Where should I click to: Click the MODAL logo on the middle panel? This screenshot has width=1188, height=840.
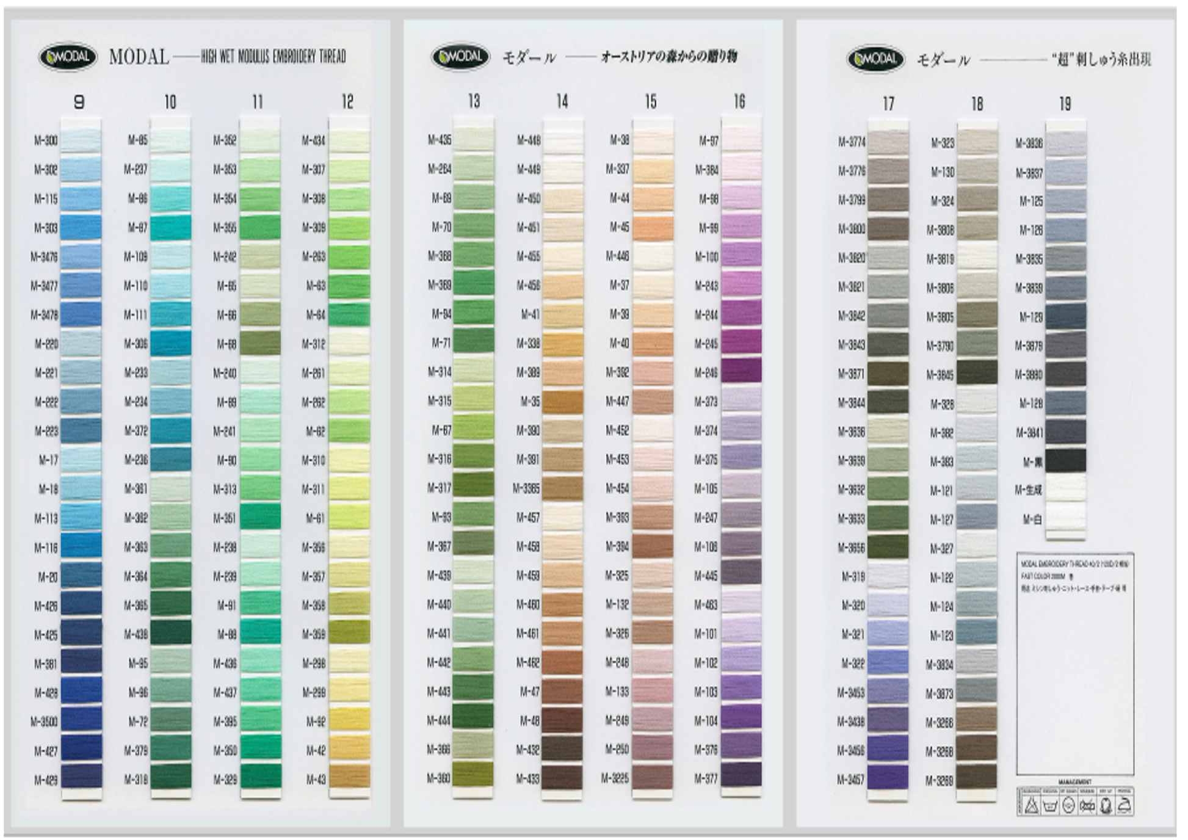click(460, 57)
